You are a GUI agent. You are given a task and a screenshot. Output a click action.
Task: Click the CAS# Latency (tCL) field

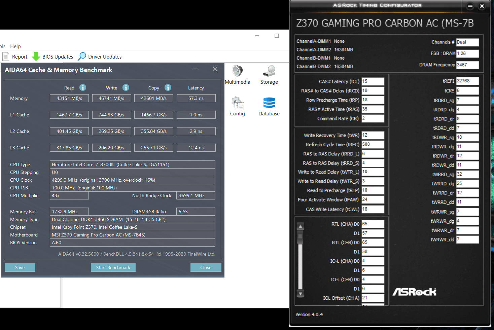click(x=373, y=81)
